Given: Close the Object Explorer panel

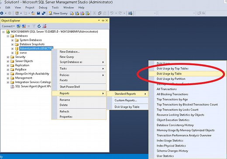Looking at the screenshot, I should click(107, 20).
